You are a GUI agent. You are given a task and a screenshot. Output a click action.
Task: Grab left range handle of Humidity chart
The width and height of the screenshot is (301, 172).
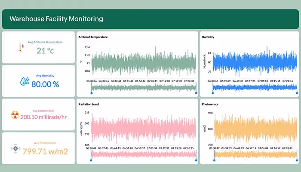coord(213,93)
